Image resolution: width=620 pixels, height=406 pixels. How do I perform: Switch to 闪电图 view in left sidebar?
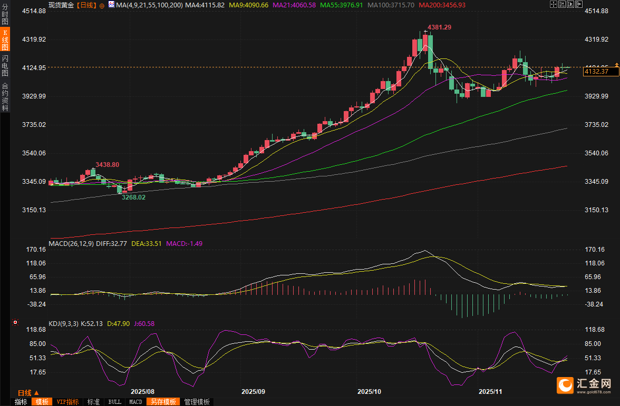(x=5, y=66)
